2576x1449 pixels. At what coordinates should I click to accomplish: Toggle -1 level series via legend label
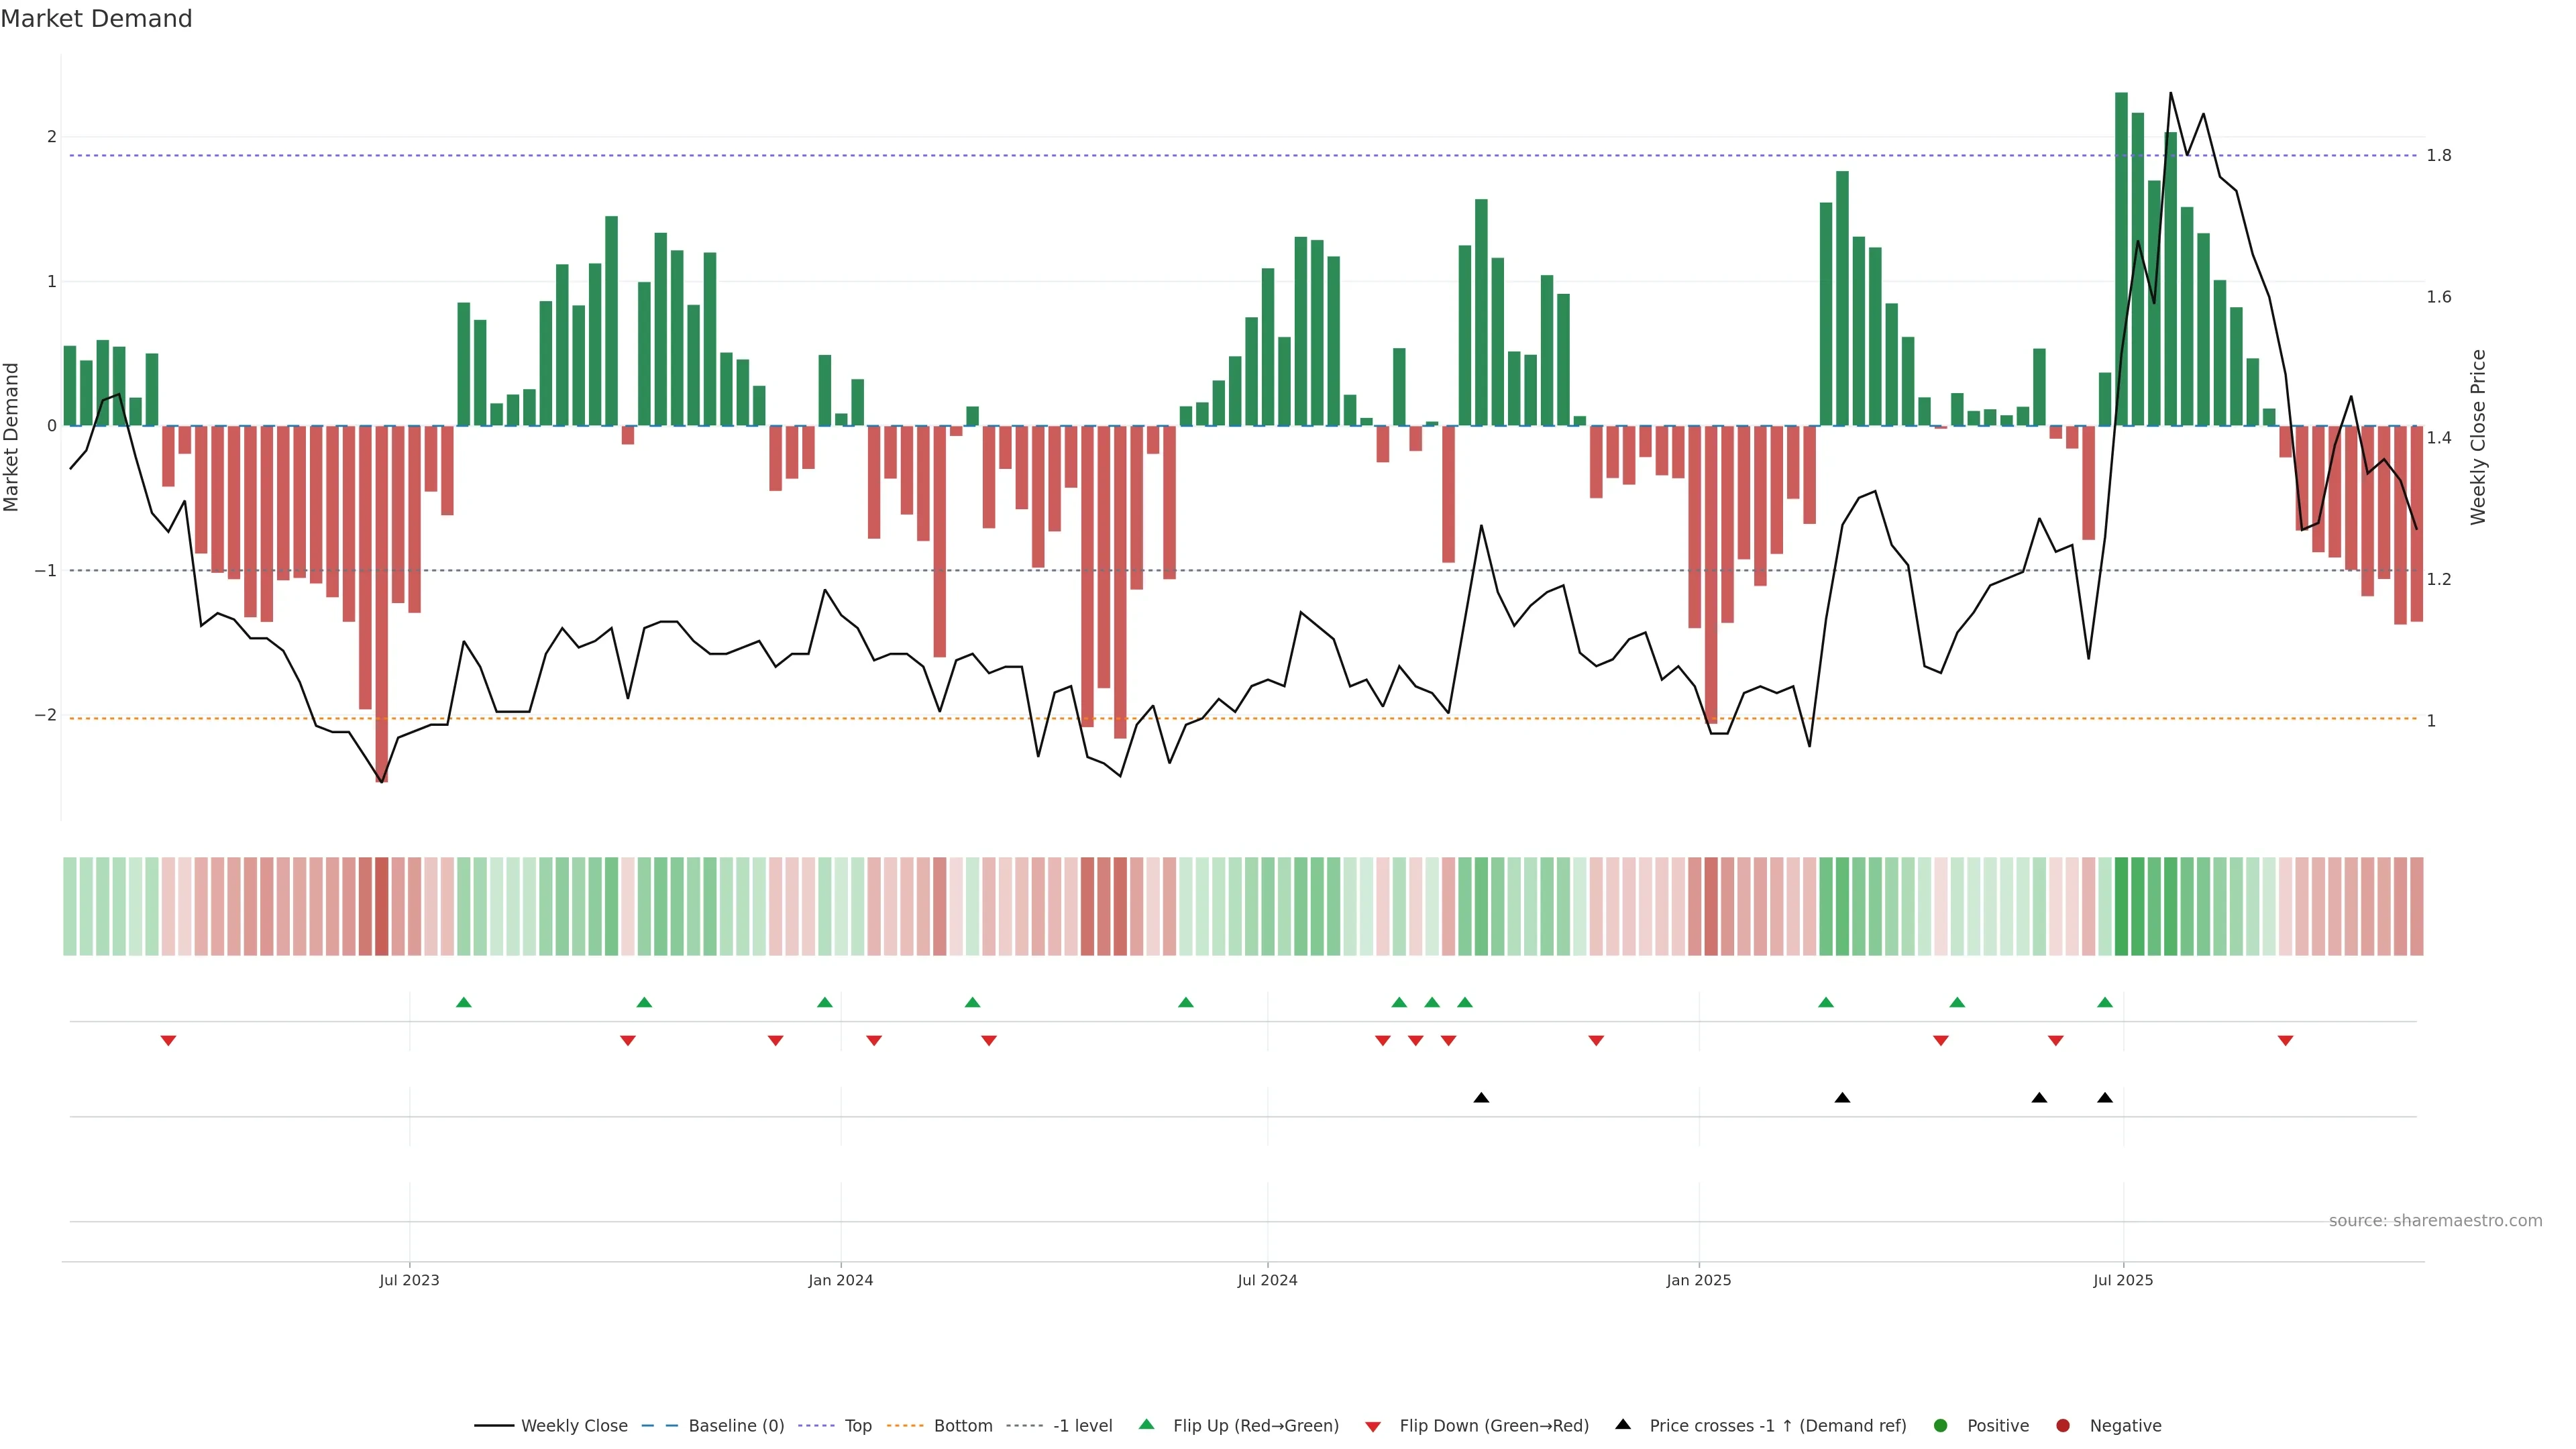click(1082, 1425)
